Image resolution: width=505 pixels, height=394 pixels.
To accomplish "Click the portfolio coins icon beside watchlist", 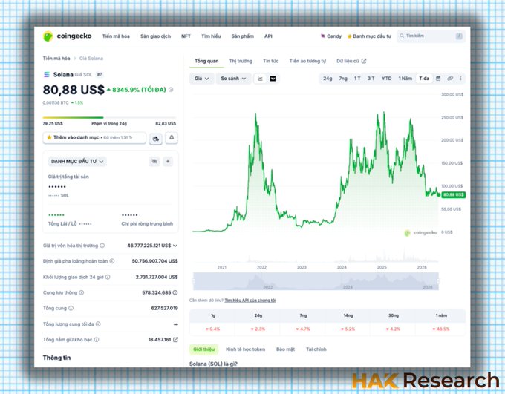I will [155, 139].
